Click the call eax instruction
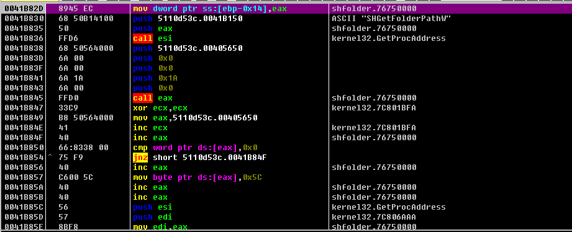Screen dimensions: 572x232 pos(153,98)
